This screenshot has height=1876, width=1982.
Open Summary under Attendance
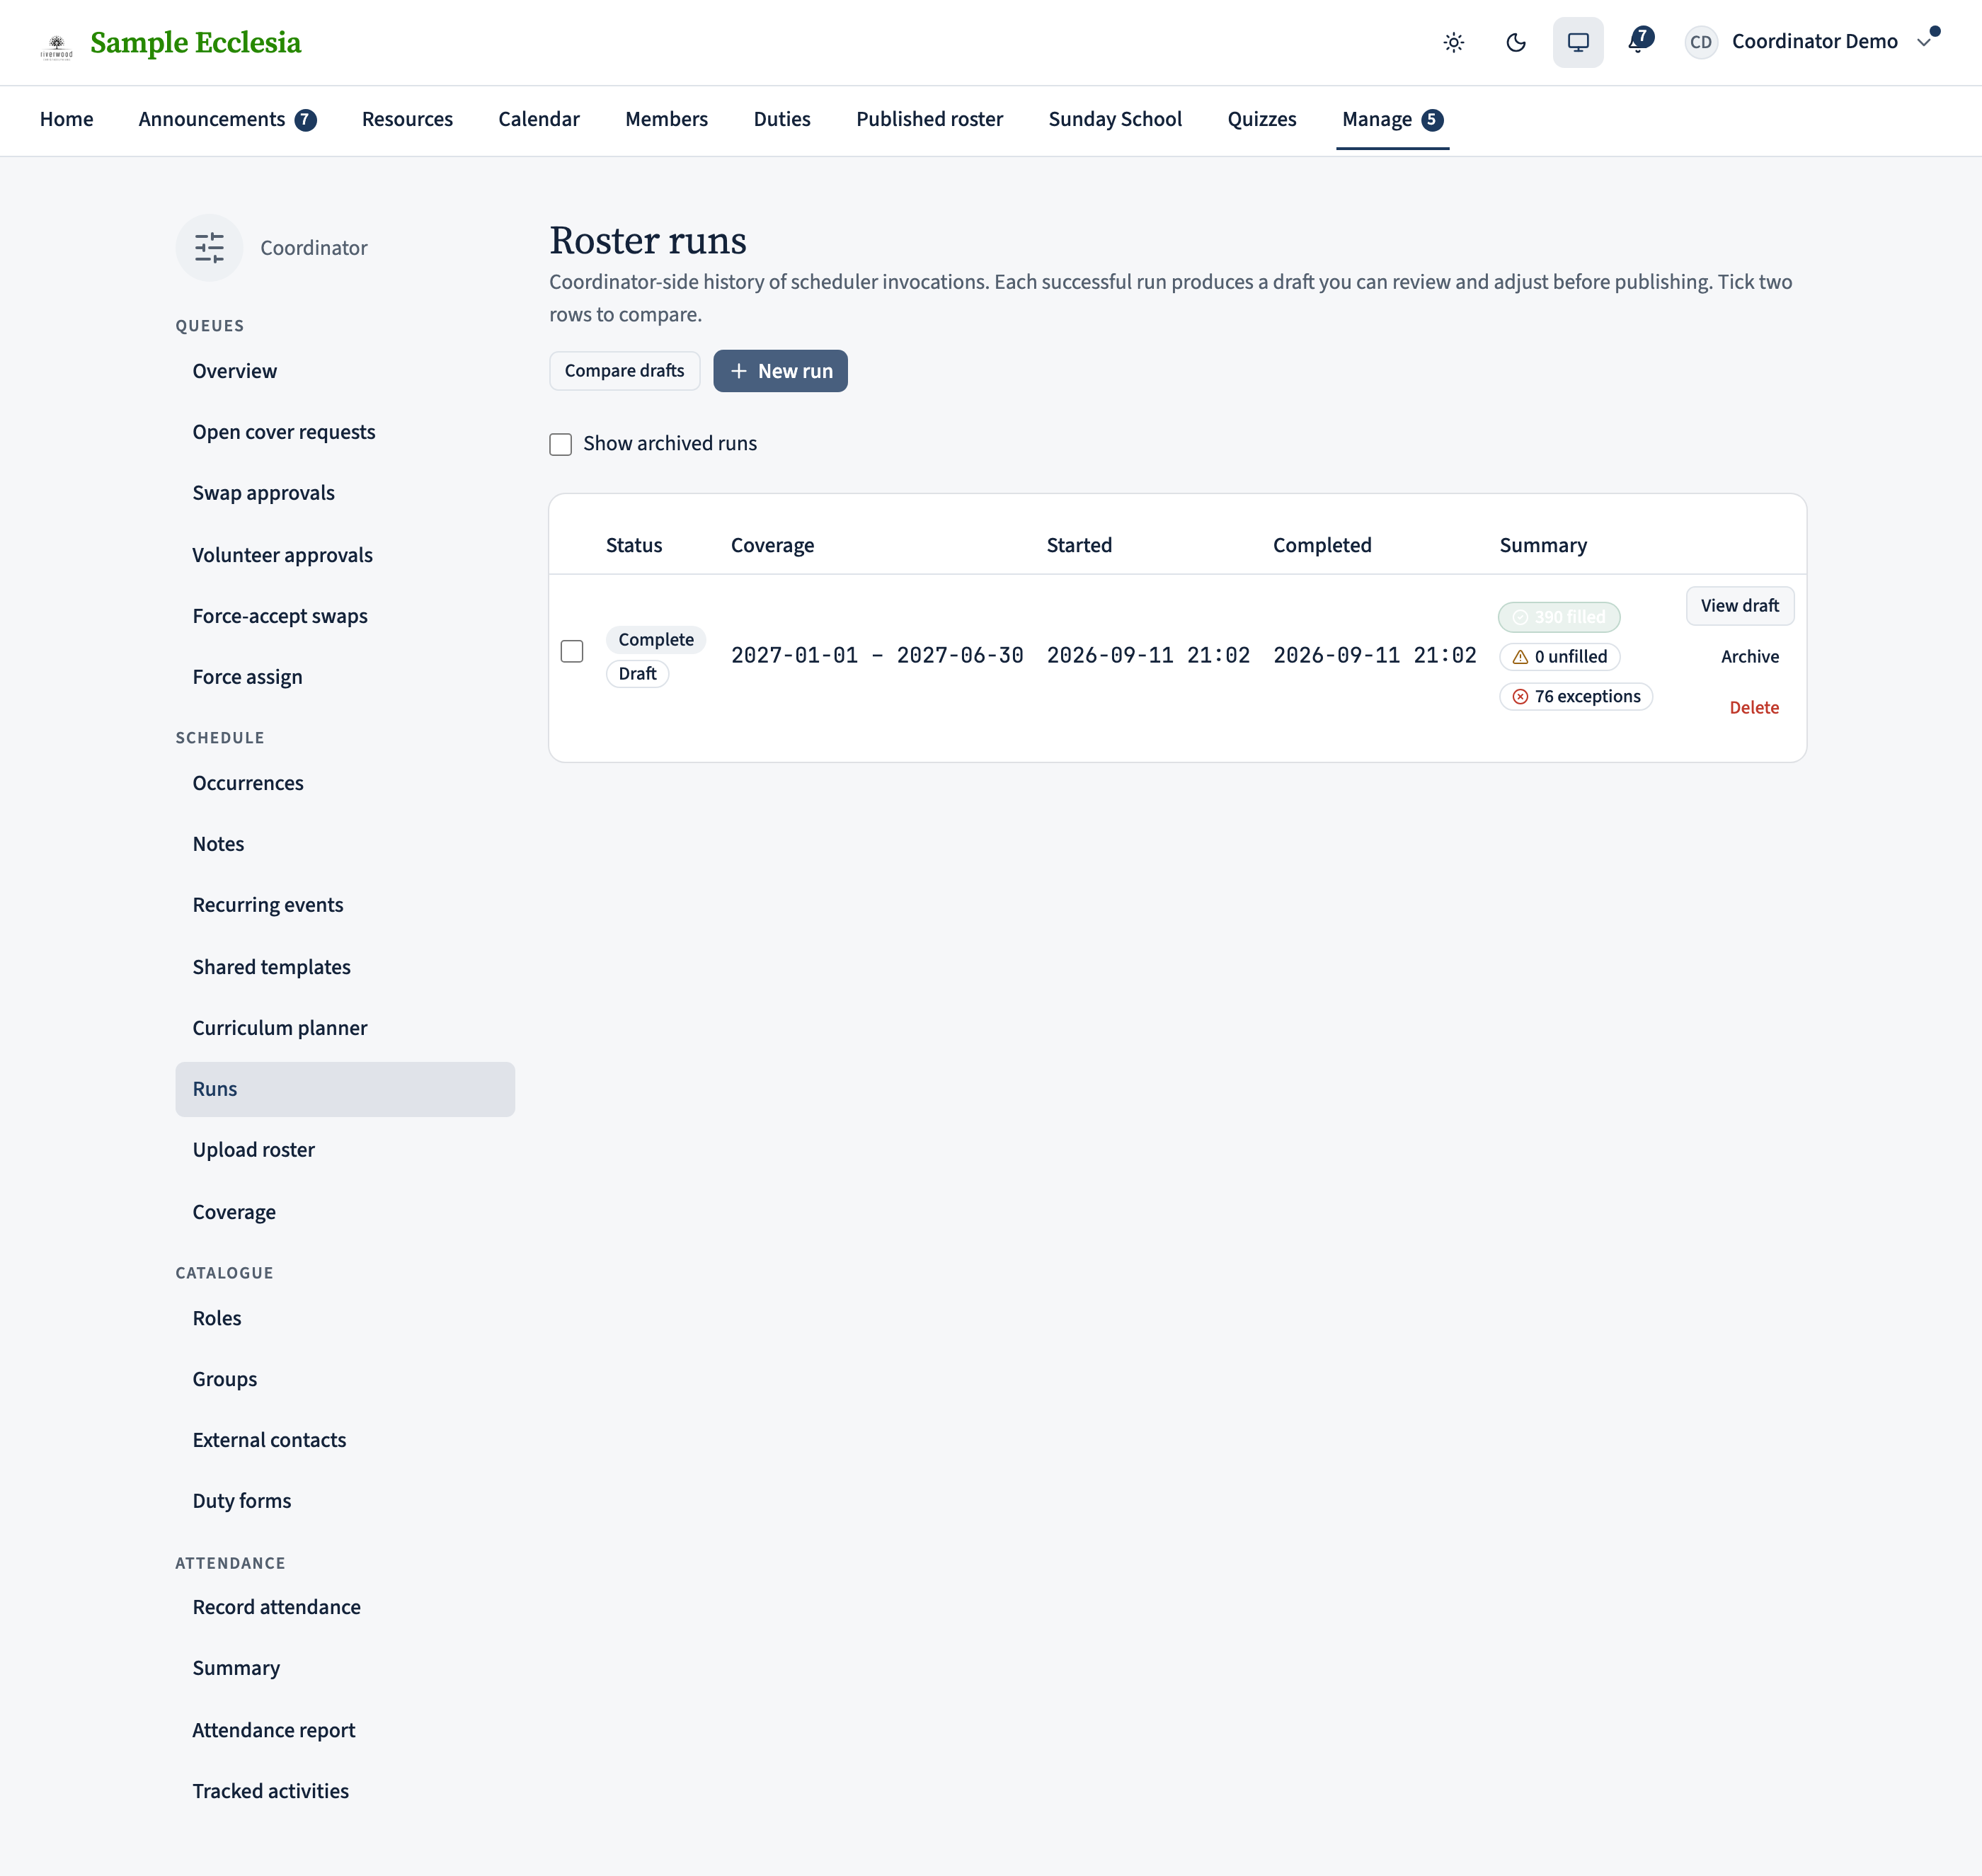click(345, 1668)
